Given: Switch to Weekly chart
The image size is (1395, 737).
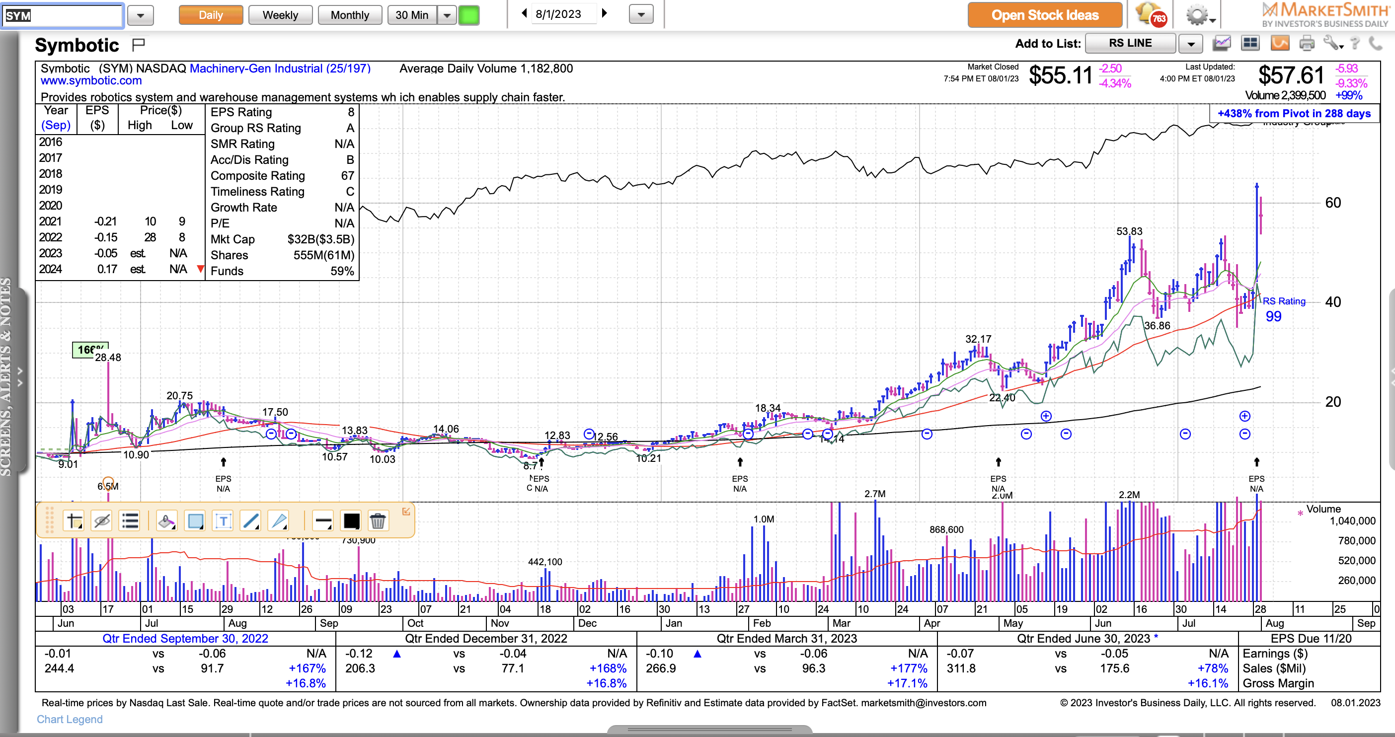Looking at the screenshot, I should click(280, 15).
